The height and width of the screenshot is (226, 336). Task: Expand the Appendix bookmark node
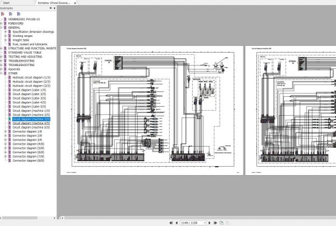pos(1,69)
